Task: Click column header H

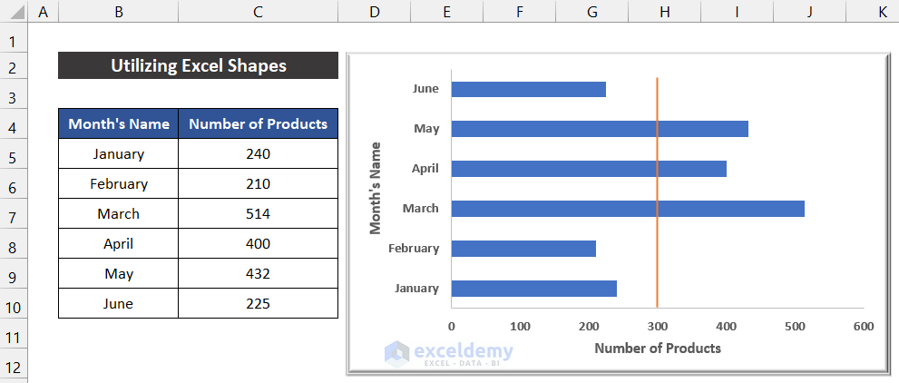Action: coord(664,13)
